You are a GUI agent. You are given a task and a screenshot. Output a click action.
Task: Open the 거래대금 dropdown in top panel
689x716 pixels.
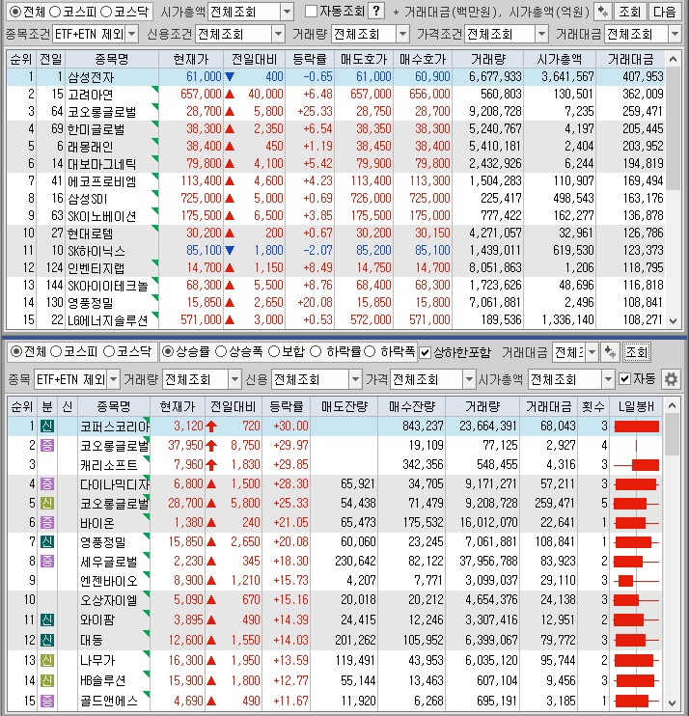[x=675, y=34]
